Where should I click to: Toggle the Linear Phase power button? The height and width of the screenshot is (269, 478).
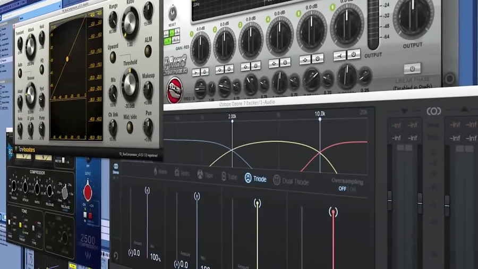pyautogui.click(x=412, y=69)
